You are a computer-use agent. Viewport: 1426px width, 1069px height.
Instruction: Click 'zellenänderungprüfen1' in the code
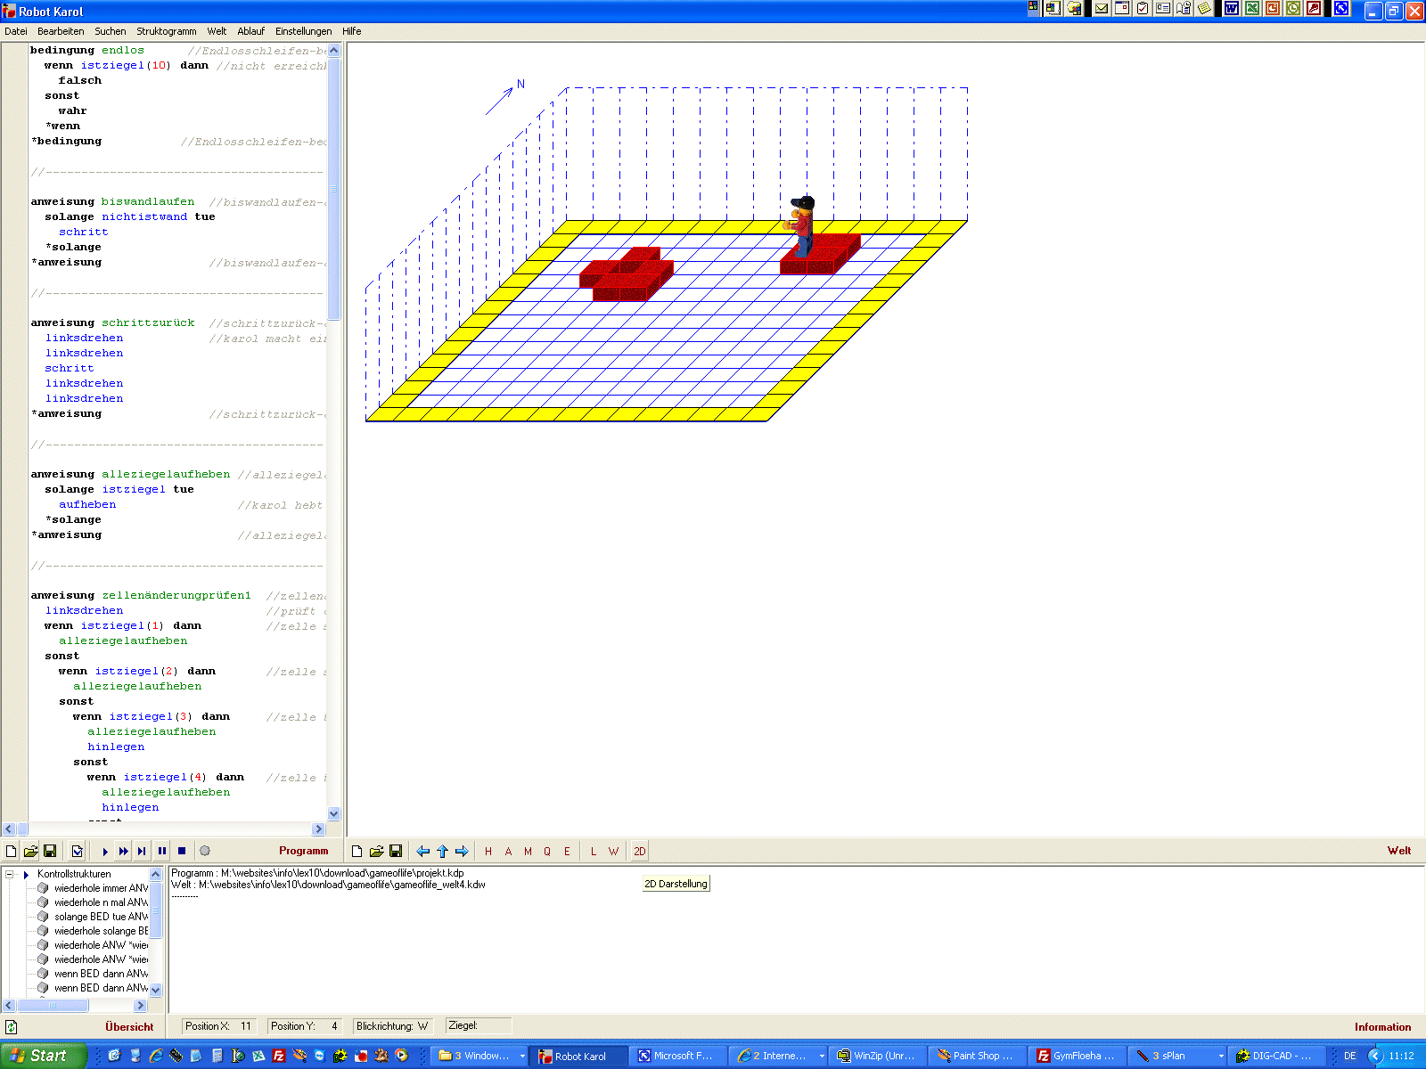click(x=176, y=596)
